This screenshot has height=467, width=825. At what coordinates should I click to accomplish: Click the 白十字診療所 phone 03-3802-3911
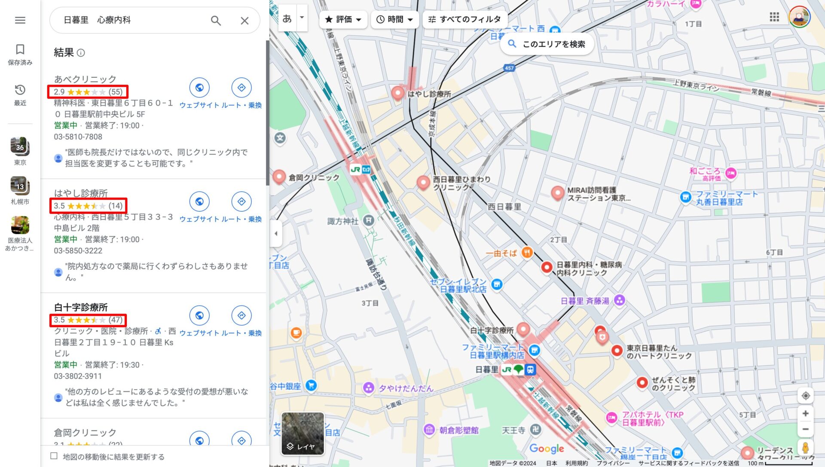[x=78, y=376]
